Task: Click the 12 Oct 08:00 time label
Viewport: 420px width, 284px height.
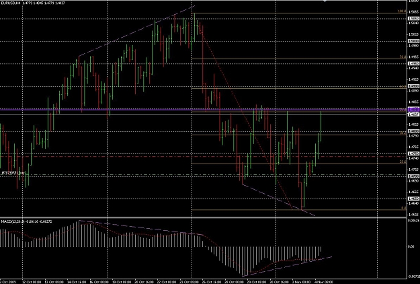Action: pyautogui.click(x=32, y=282)
